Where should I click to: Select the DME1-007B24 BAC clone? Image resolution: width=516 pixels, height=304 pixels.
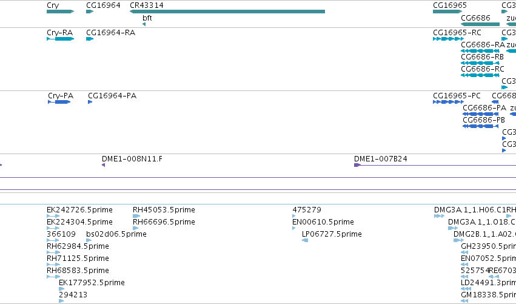coord(435,165)
